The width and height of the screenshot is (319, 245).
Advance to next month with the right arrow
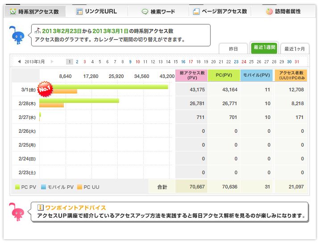(x=52, y=61)
